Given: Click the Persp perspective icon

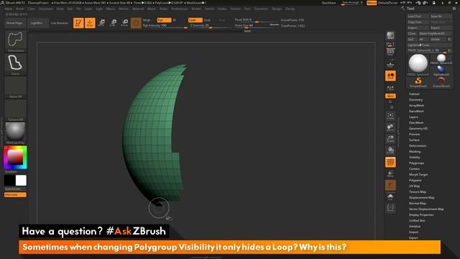Looking at the screenshot, I should pyautogui.click(x=390, y=53).
